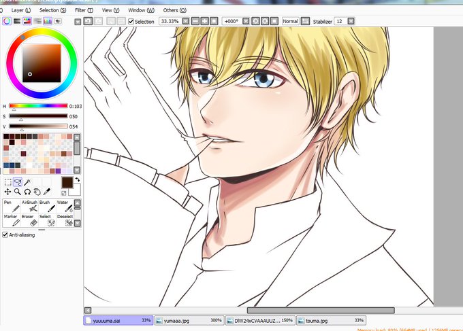This screenshot has height=331, width=463.
Task: Switch to DlW24xCVAAAUUZ document tab
Action: coord(260,320)
